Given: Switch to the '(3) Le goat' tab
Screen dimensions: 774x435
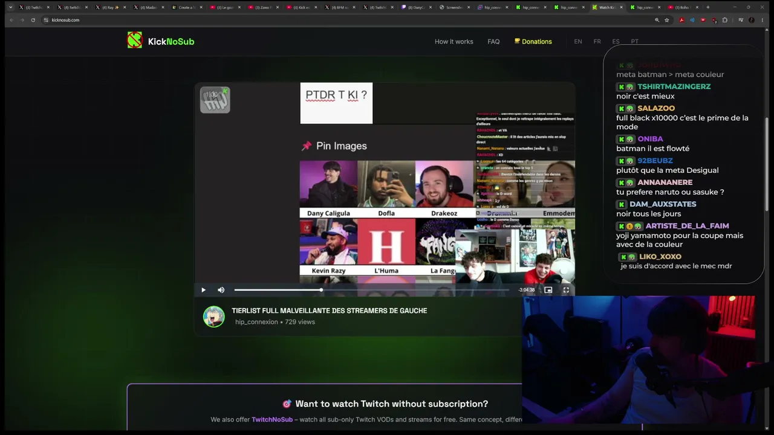Looking at the screenshot, I should tap(224, 7).
